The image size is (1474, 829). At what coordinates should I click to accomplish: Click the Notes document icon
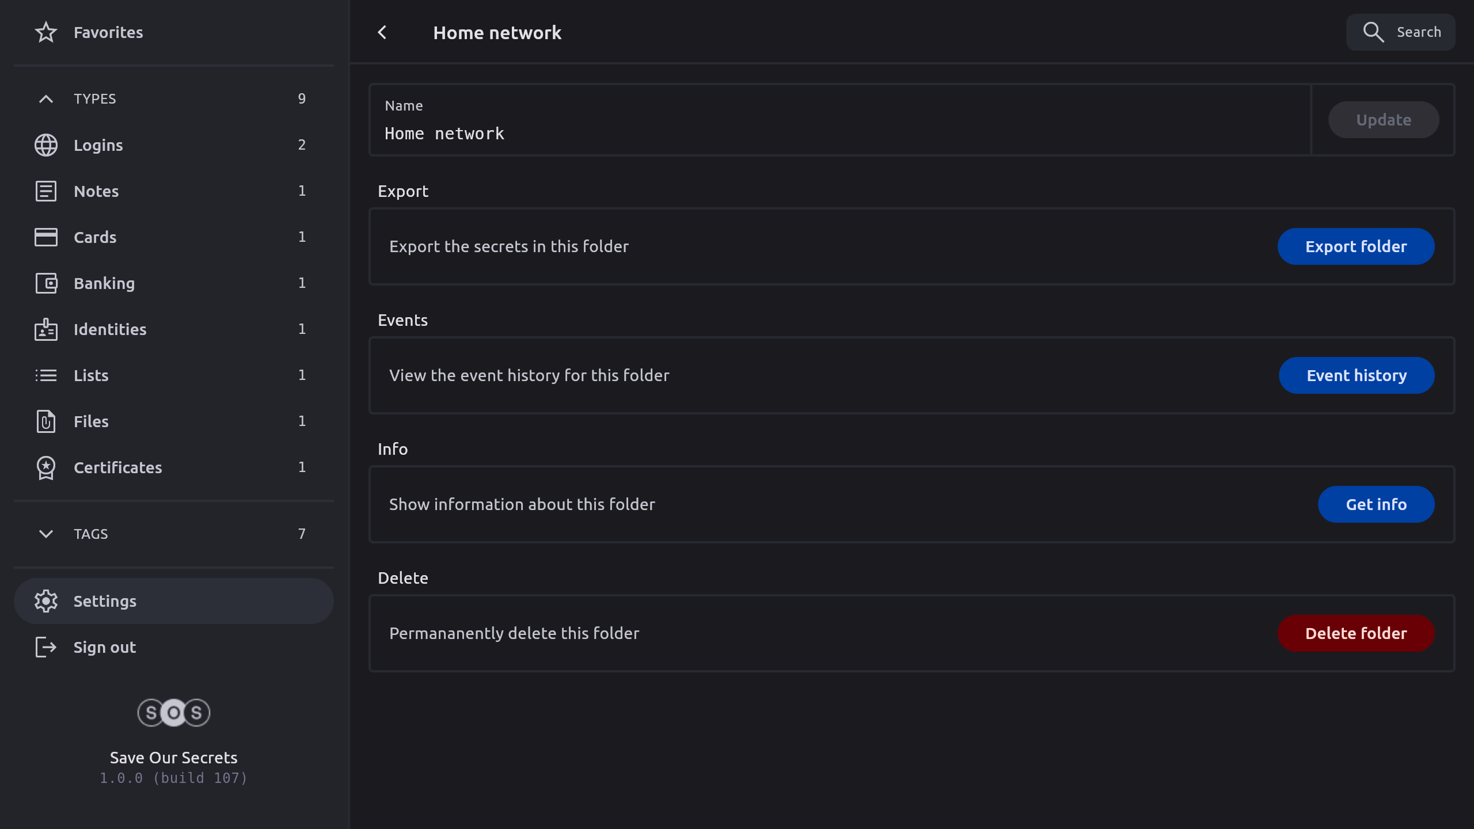46,191
